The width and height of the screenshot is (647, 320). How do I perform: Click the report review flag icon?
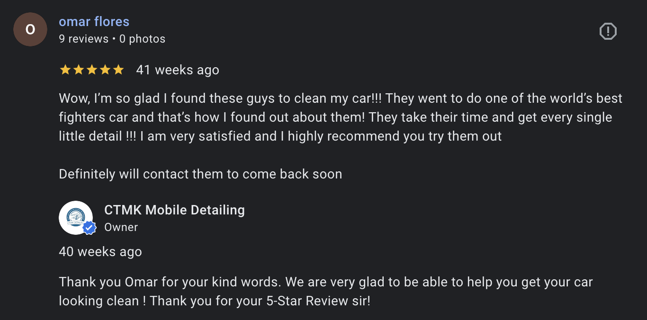(608, 31)
